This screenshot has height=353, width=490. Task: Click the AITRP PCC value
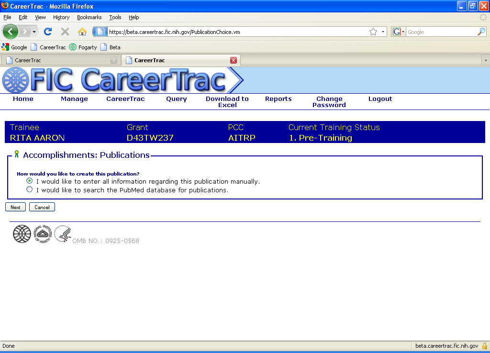tap(242, 138)
